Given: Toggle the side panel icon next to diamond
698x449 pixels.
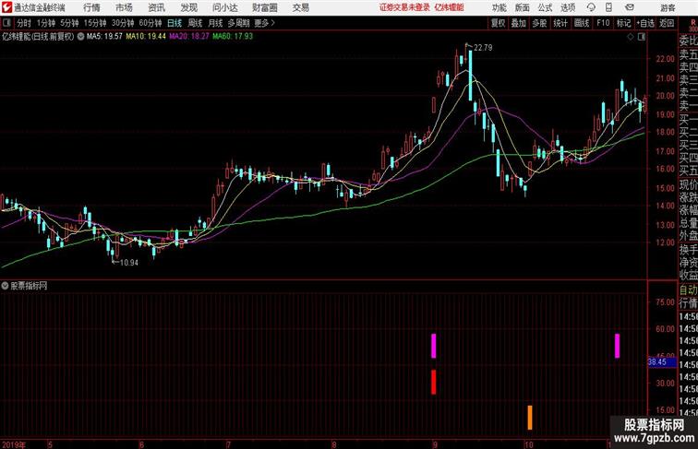Looking at the screenshot, I should click(x=642, y=37).
